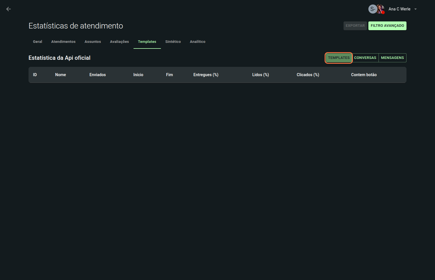Click the back arrow icon
Image resolution: width=435 pixels, height=280 pixels.
pos(8,9)
